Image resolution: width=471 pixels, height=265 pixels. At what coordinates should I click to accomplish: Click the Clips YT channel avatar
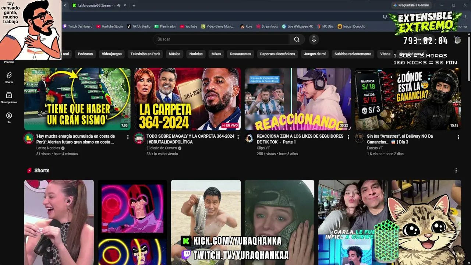click(x=249, y=138)
